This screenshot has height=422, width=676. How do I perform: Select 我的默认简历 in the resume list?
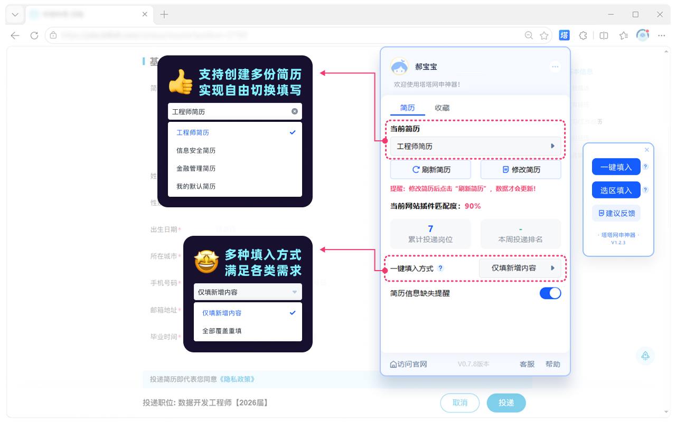click(x=235, y=186)
